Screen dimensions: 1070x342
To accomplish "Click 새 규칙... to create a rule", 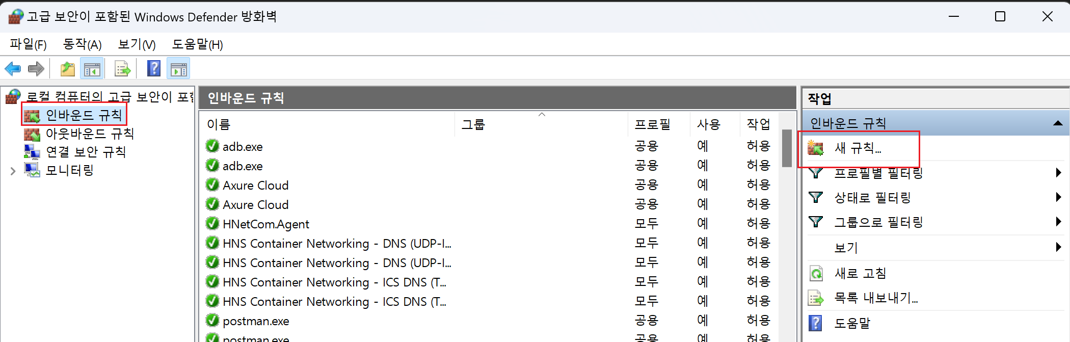I will click(858, 148).
